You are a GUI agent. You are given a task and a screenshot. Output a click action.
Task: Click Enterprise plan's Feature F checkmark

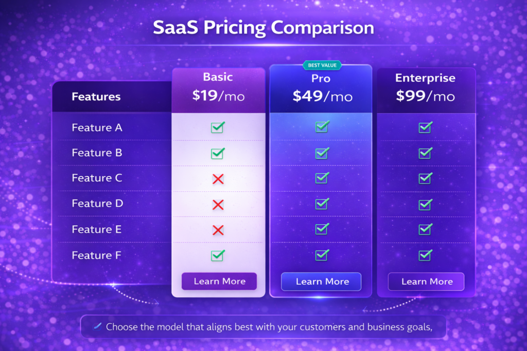[x=425, y=255]
